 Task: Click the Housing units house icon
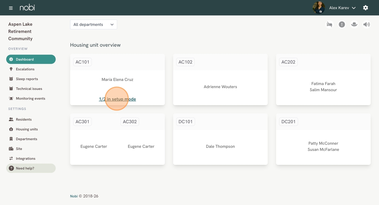pyautogui.click(x=11, y=129)
